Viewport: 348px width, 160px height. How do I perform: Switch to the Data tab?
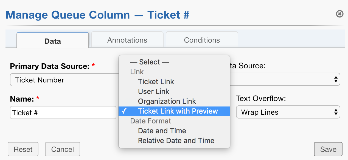[53, 40]
